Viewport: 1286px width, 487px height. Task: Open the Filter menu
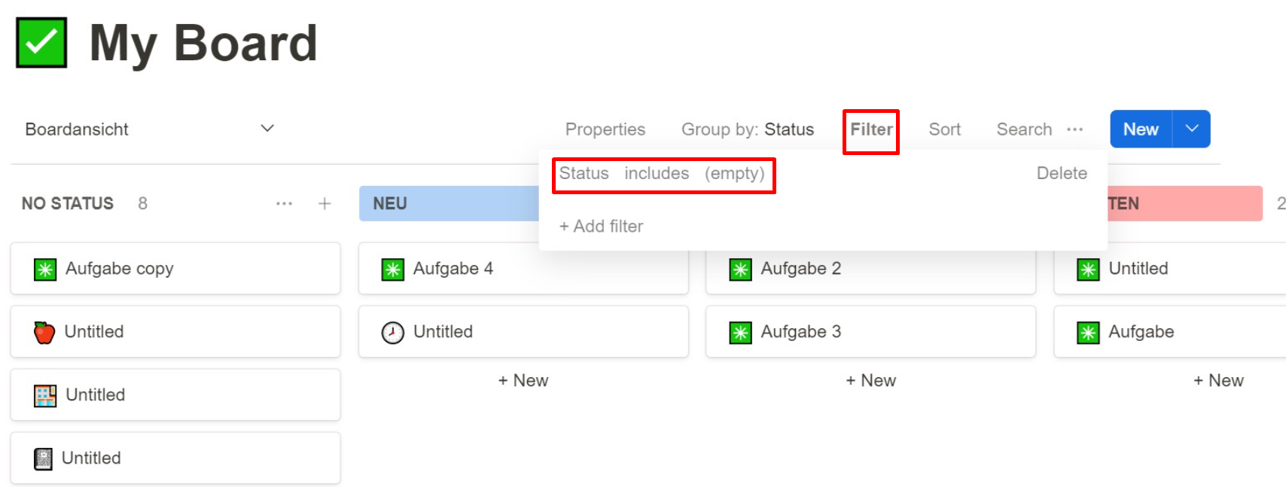(871, 129)
